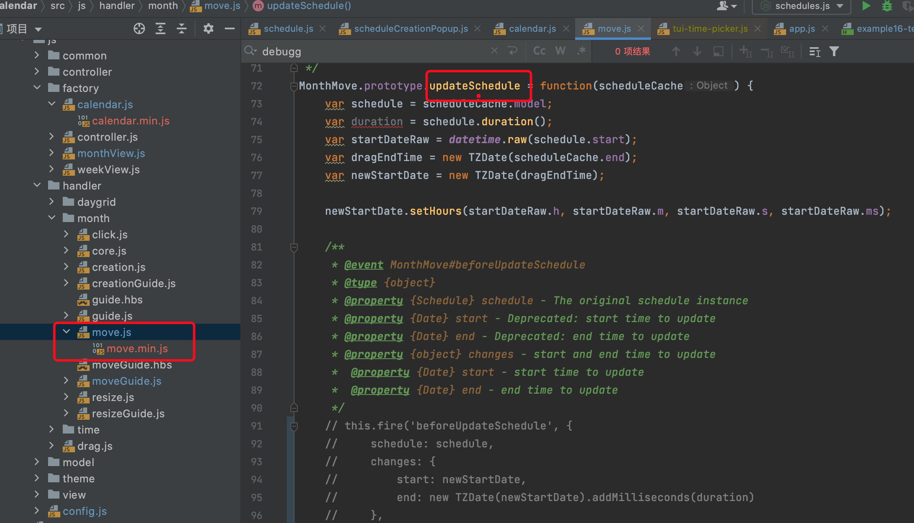
Task: Toggle Words (W) option in search bar
Action: (x=560, y=51)
